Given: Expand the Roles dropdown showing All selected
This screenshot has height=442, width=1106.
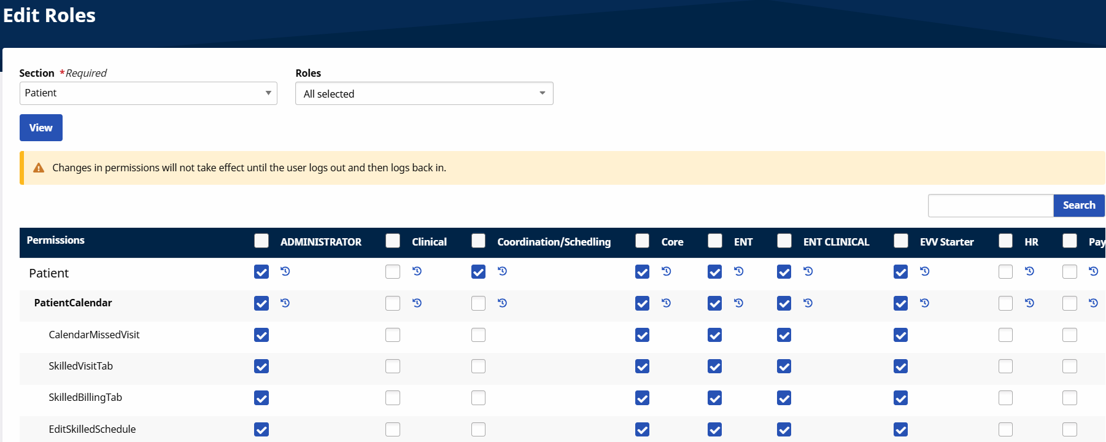Looking at the screenshot, I should click(424, 94).
